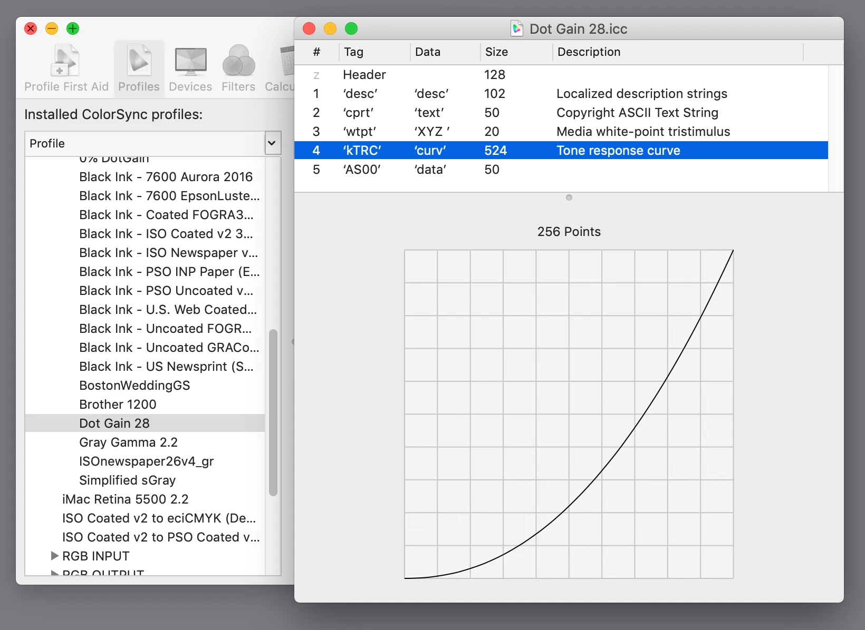Click the Profile list column header
865x630 pixels.
click(145, 143)
